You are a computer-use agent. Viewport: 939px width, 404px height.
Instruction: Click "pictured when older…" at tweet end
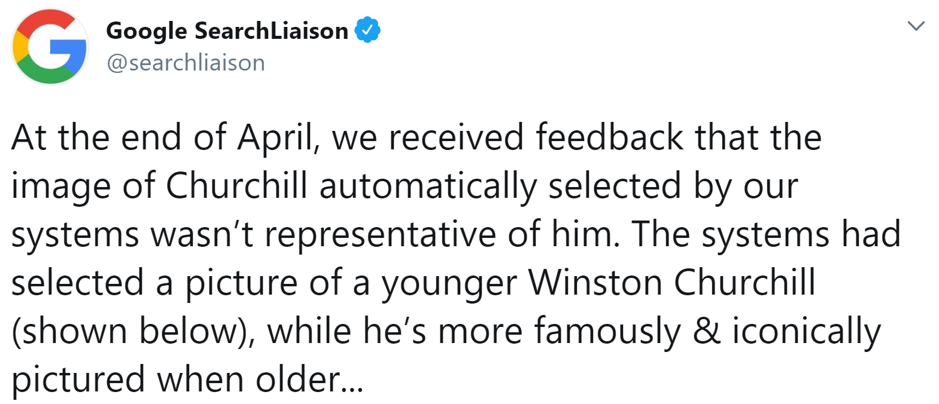[x=187, y=379]
